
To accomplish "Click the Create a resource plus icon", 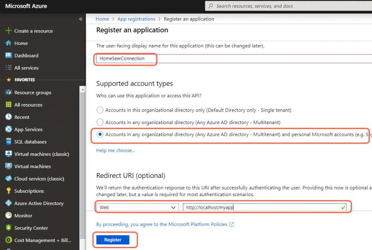I will pos(8,31).
